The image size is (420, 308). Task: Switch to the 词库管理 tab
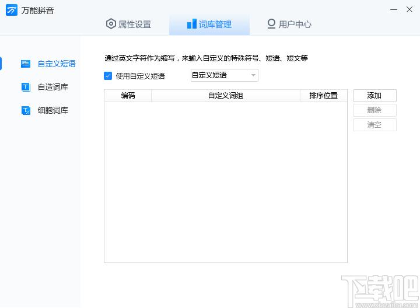coord(209,24)
